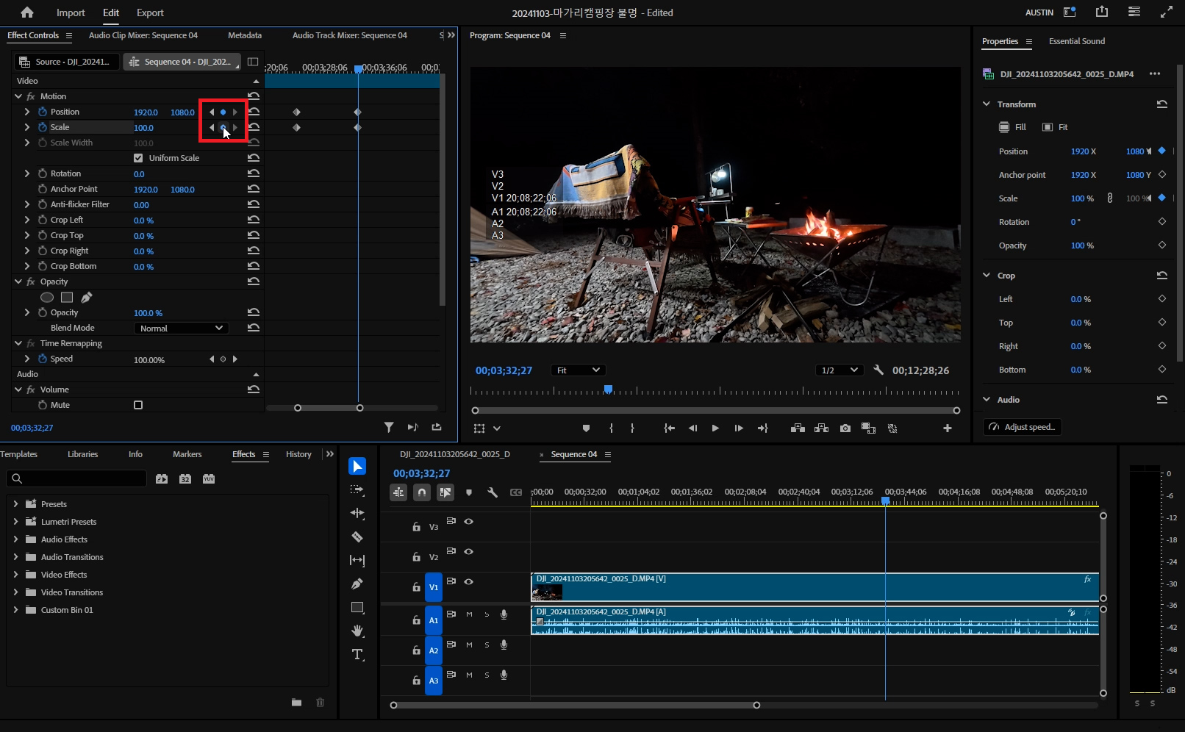
Task: Toggle Linked Selection in the timeline
Action: click(x=445, y=492)
